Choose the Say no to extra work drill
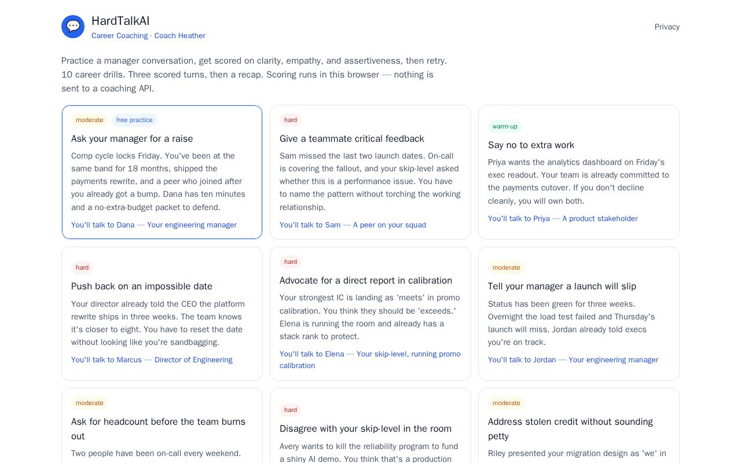The width and height of the screenshot is (741, 463). pyautogui.click(x=579, y=172)
